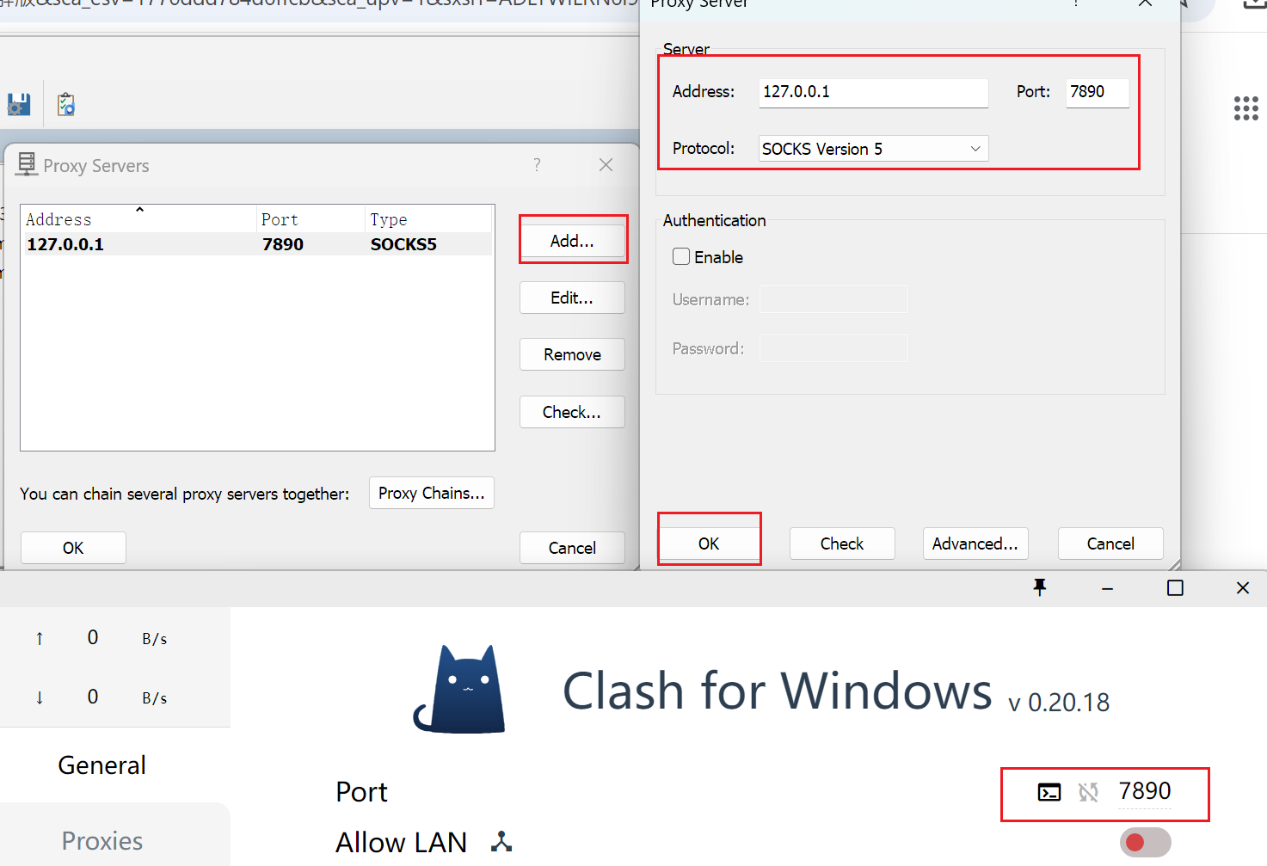This screenshot has height=866, width=1267.
Task: Click the Allow LAN network interfaces icon
Action: point(501,842)
